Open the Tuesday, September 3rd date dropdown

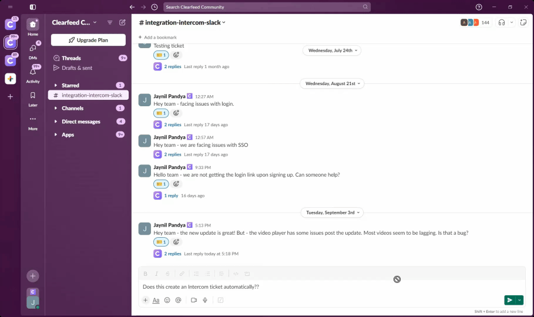(332, 213)
